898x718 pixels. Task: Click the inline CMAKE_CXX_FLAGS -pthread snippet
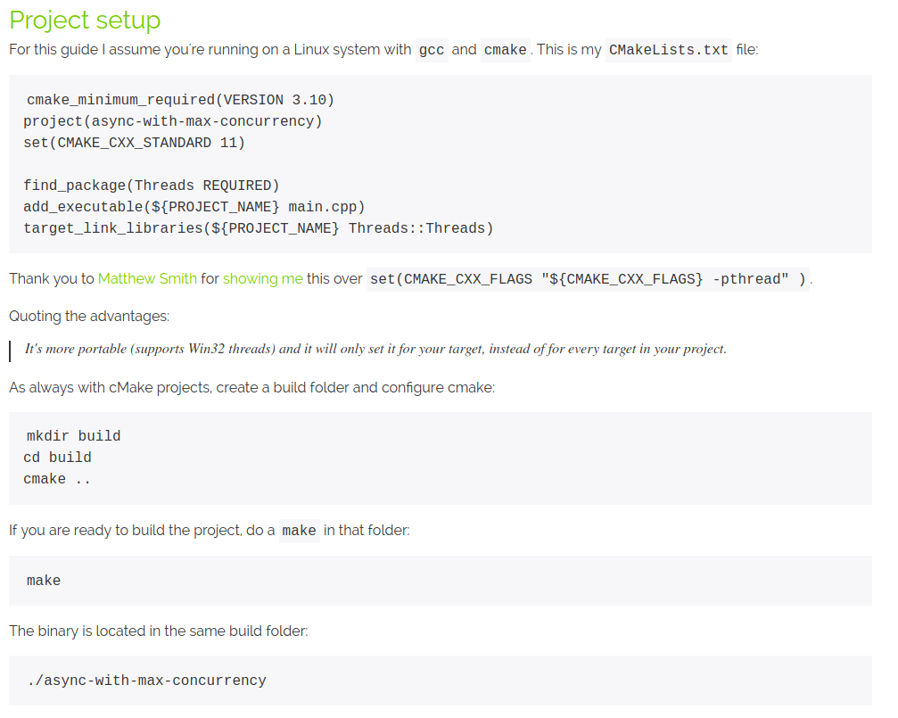(x=589, y=279)
